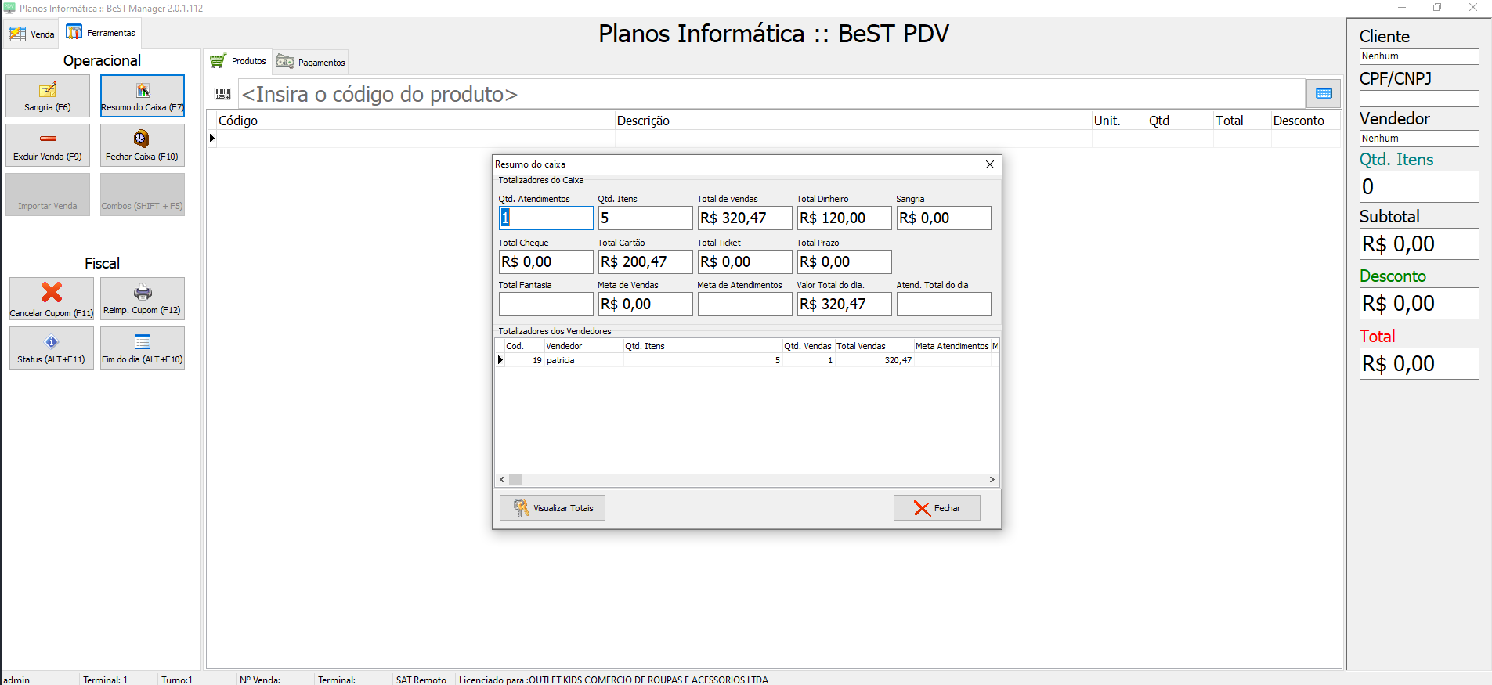1492x685 pixels.
Task: Click the Total Fantasia field
Action: (546, 304)
